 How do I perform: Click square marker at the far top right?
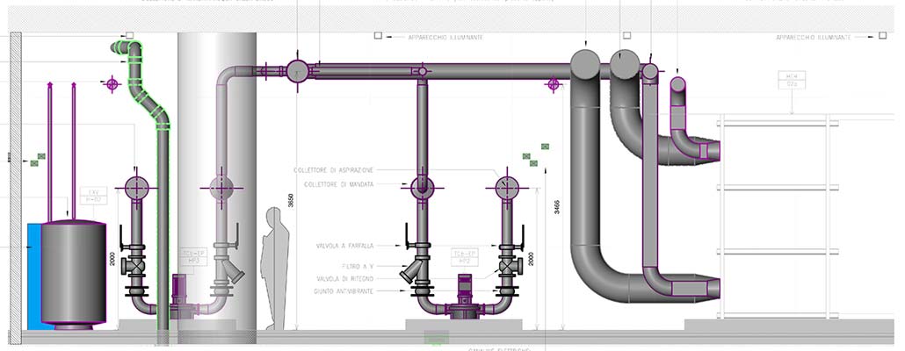(x=881, y=37)
